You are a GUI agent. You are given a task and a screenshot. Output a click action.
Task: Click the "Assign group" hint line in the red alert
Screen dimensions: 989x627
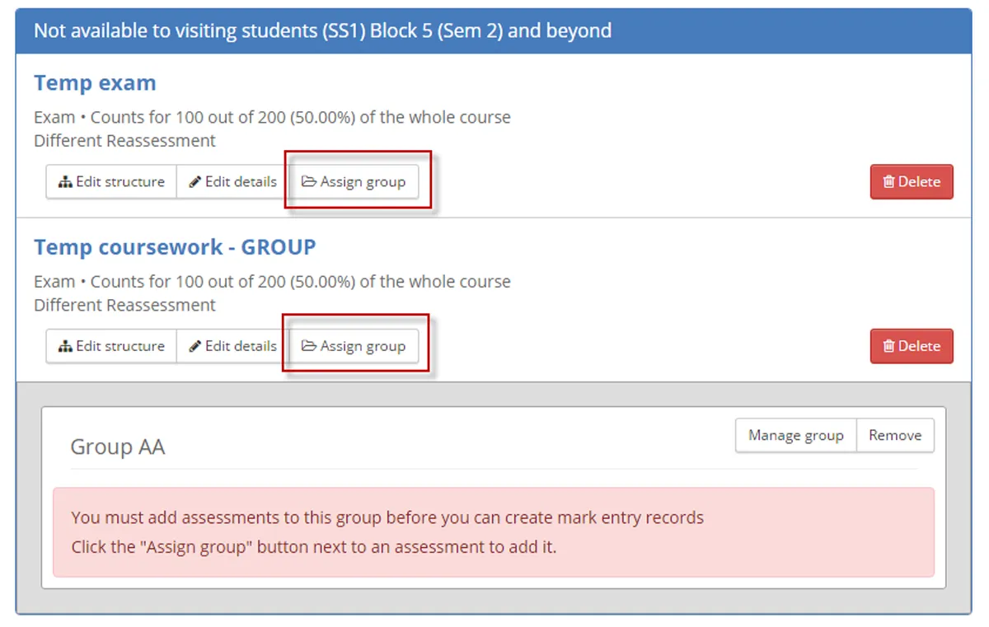(313, 546)
